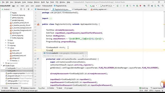The height and width of the screenshot is (93, 165).
Task: Click the RegisterActivity breadcrumb
Action: [60, 6]
